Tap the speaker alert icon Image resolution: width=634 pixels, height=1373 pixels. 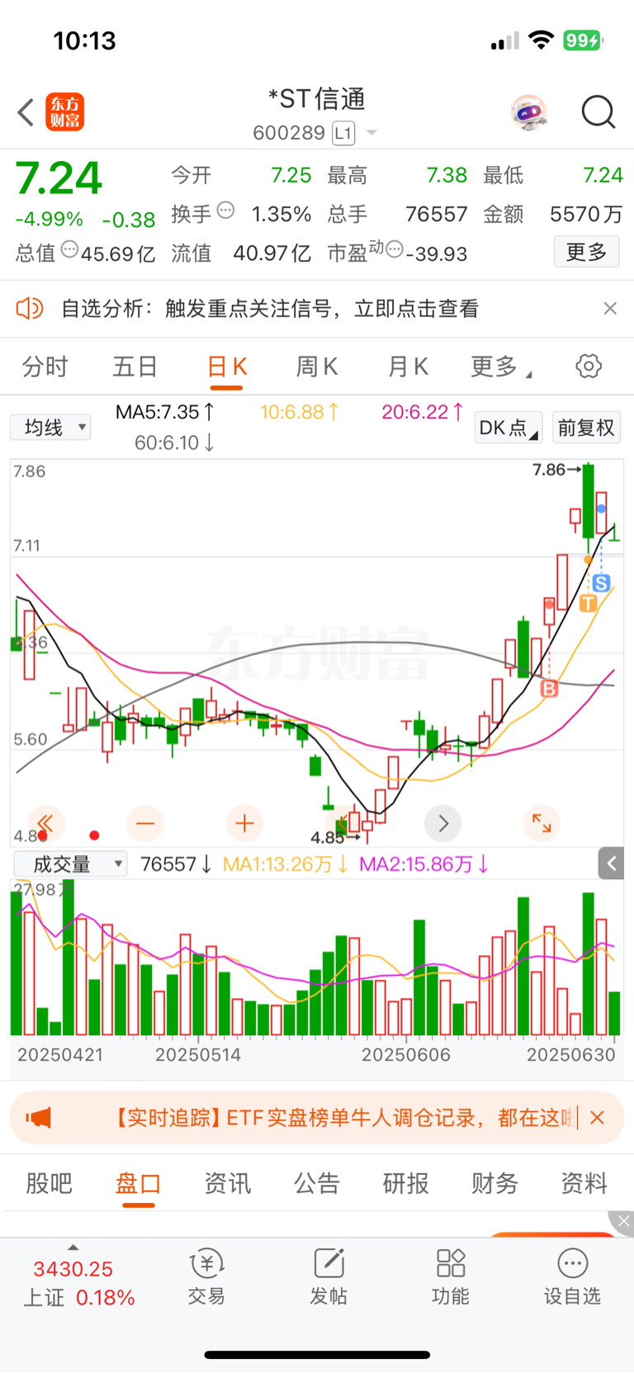click(x=30, y=309)
